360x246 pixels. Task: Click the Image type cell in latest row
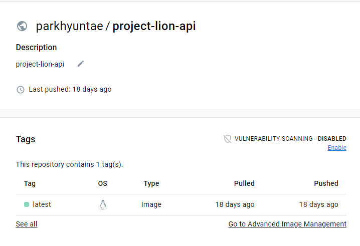point(151,204)
